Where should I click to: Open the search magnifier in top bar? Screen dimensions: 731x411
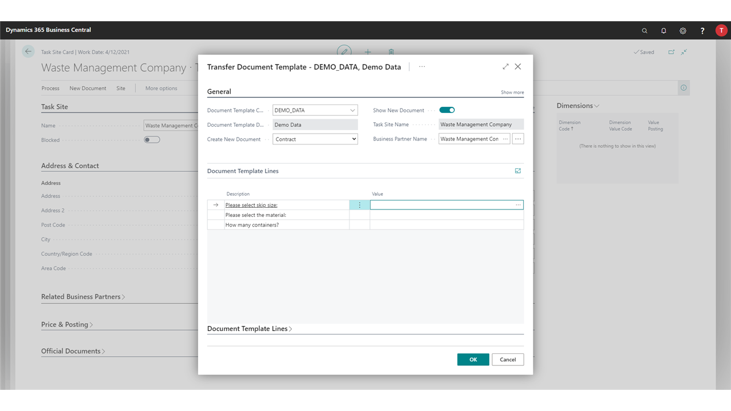click(x=645, y=31)
